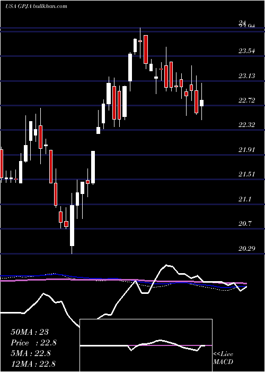Click the 'Price : 22.8' reading
Viewport: 265px width, 372px height.
click(x=33, y=343)
